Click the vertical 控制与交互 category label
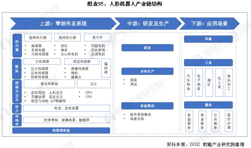This screenshot has height=148, width=251. coord(17,91)
